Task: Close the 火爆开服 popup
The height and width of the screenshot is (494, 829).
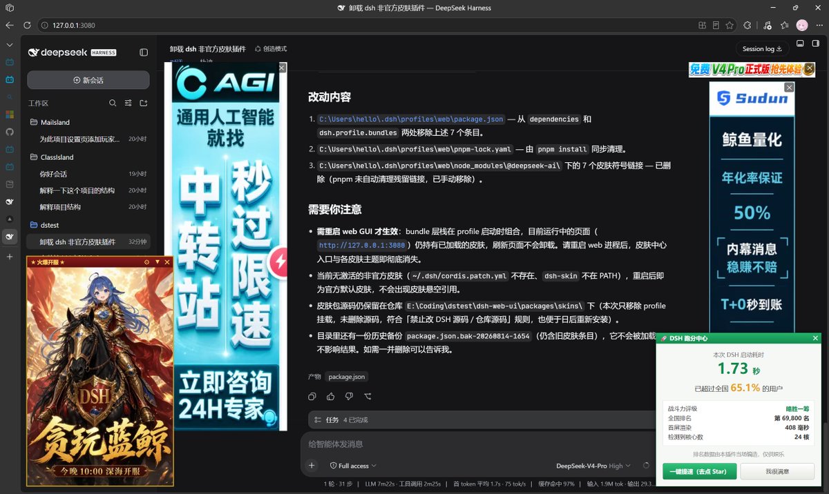Action: click(x=167, y=262)
